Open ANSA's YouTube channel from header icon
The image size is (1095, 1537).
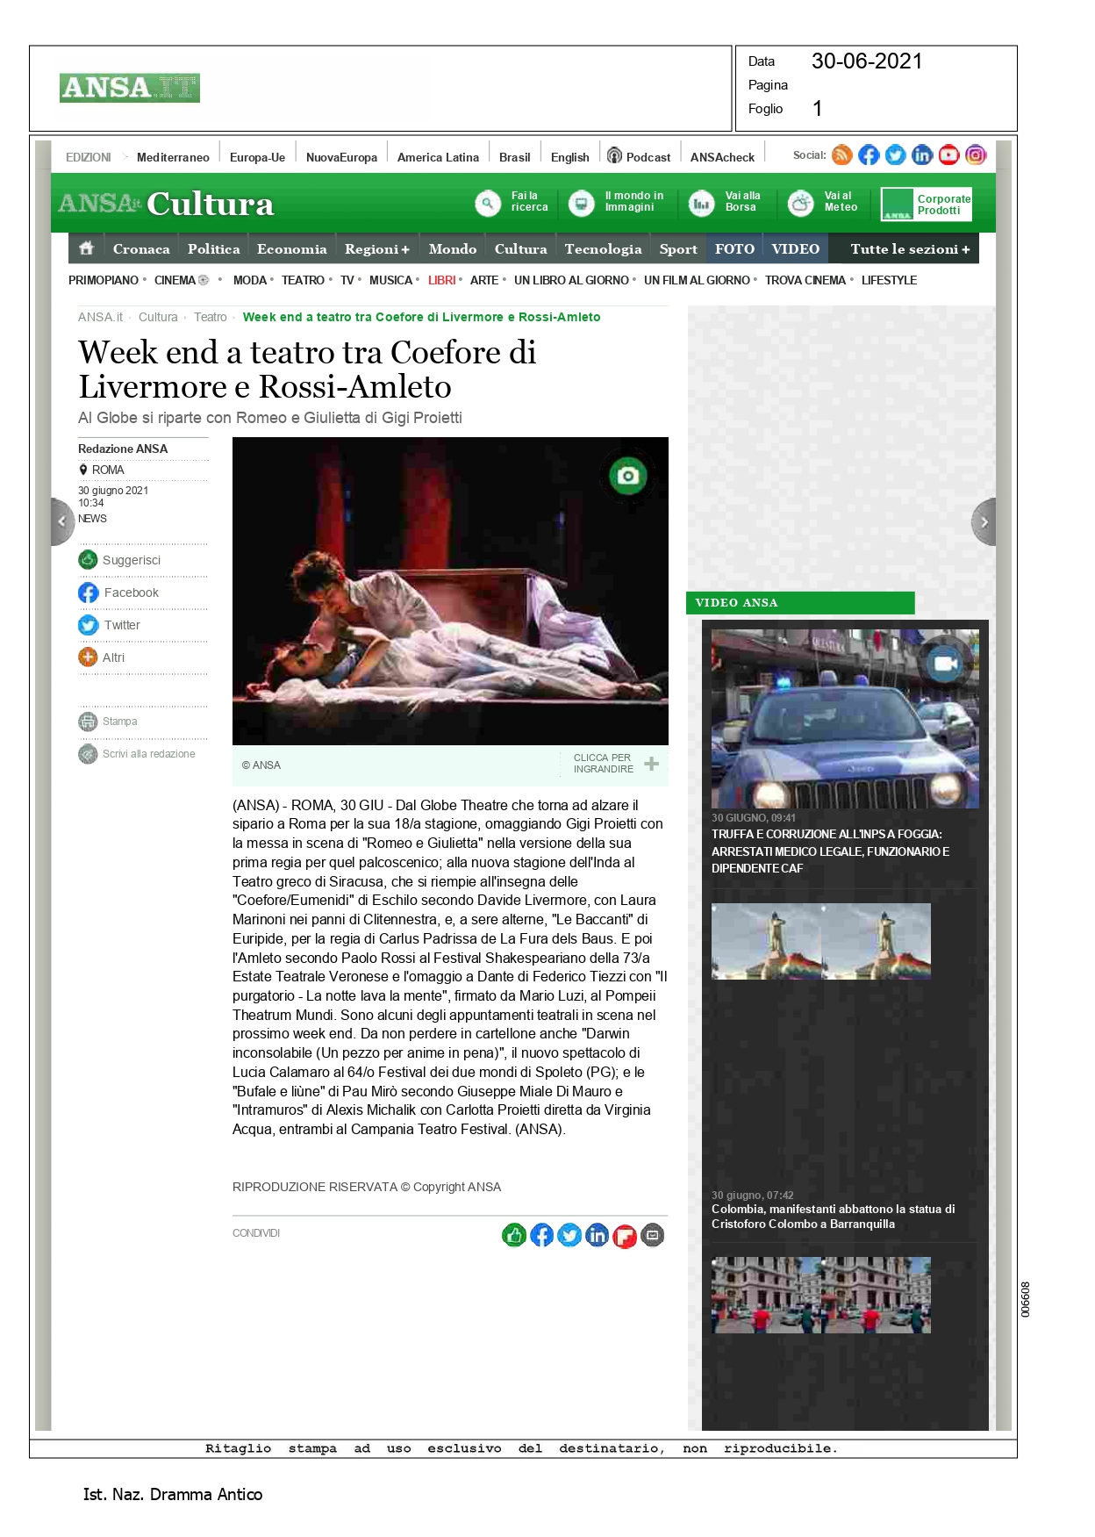click(x=948, y=155)
